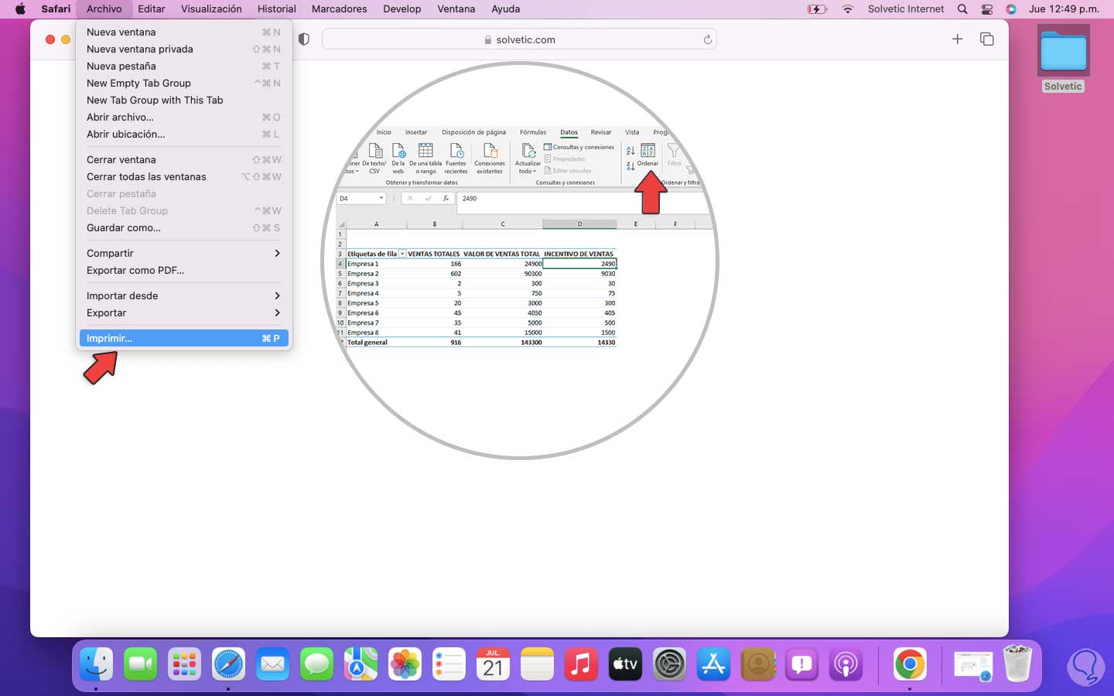Screen dimensions: 1114x696
Task: Click the Safari privacy shield icon
Action: (304, 39)
